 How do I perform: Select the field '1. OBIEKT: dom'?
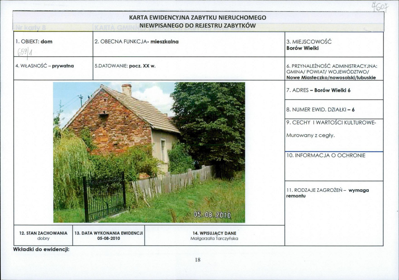34,41
